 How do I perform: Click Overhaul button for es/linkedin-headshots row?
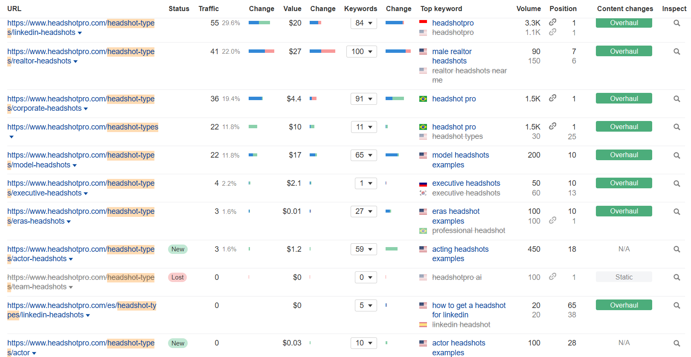[x=624, y=305]
